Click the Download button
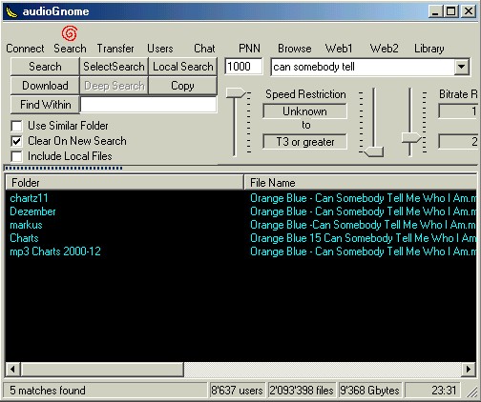This screenshot has height=402, width=481. click(45, 86)
